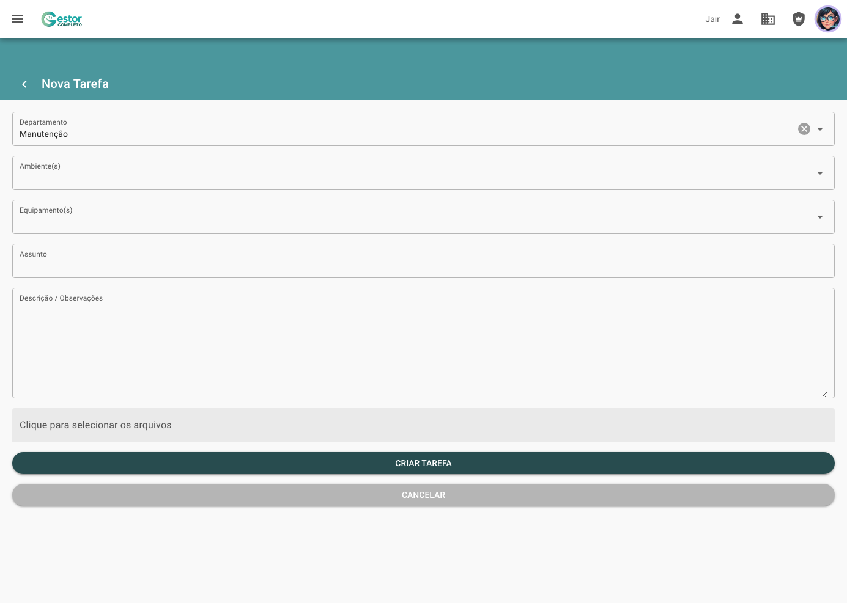Expand the Ambiente(s) dropdown

click(819, 173)
